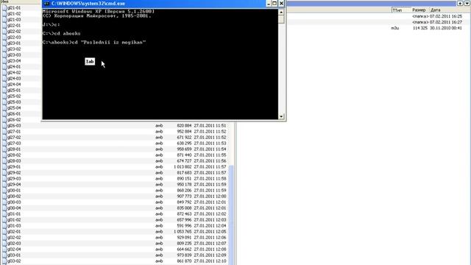Click the file icon of gl21-03
Image resolution: width=471 pixels, height=265 pixels.
(4, 20)
